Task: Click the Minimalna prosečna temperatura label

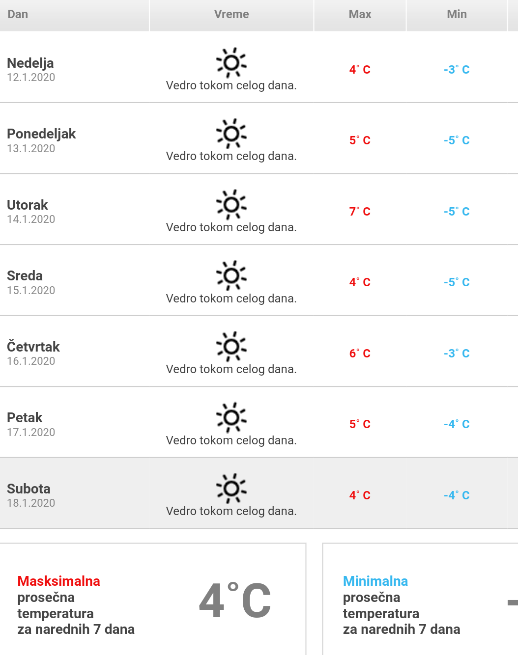Action: pyautogui.click(x=401, y=605)
